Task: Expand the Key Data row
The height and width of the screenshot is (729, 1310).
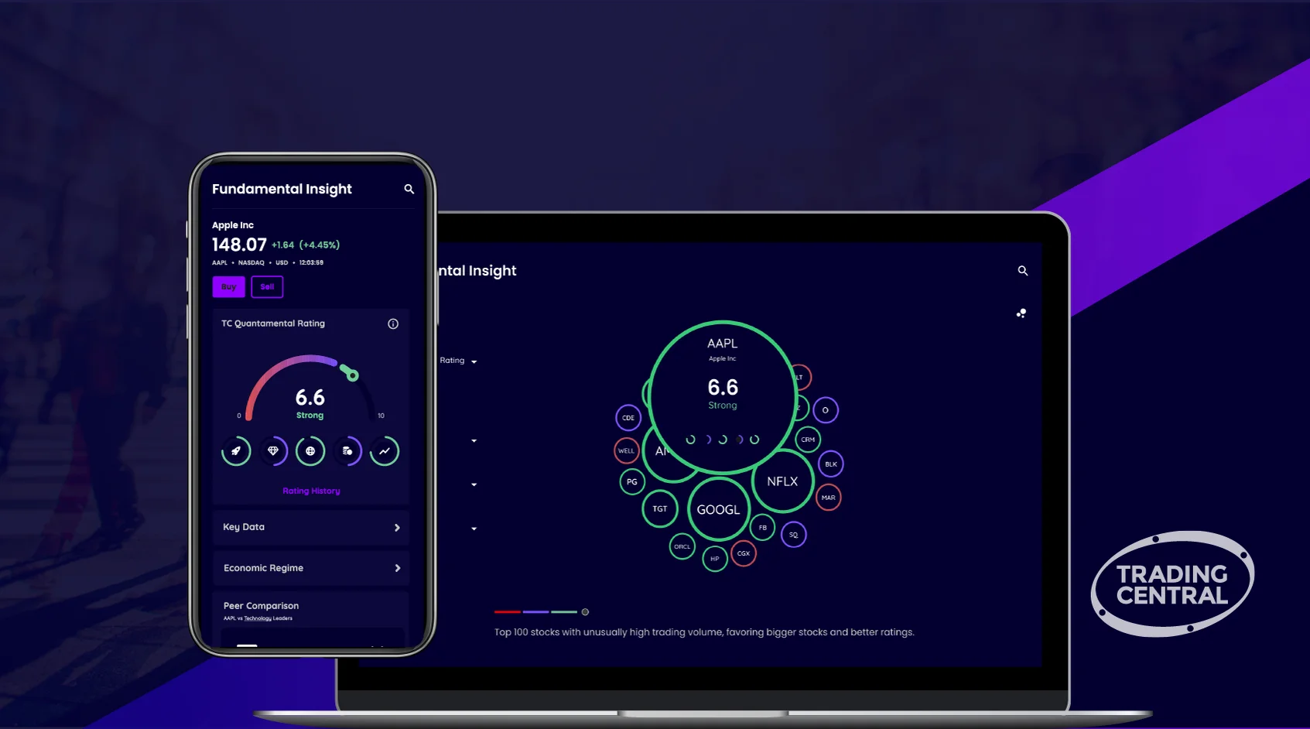Action: point(311,527)
